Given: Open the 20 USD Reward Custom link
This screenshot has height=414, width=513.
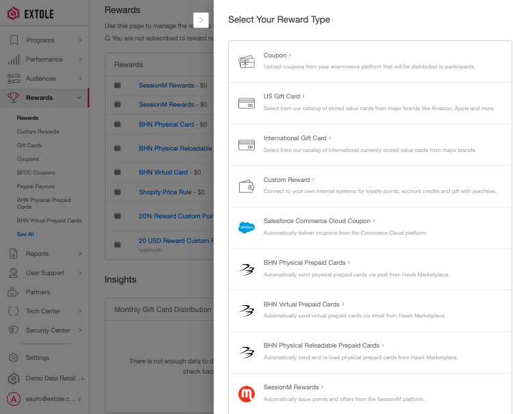Looking at the screenshot, I should 176,240.
